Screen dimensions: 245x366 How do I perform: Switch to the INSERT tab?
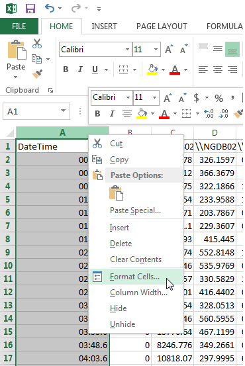point(104,26)
